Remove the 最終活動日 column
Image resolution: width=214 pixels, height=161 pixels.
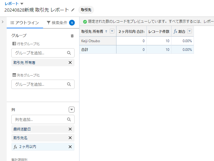(x=70, y=129)
